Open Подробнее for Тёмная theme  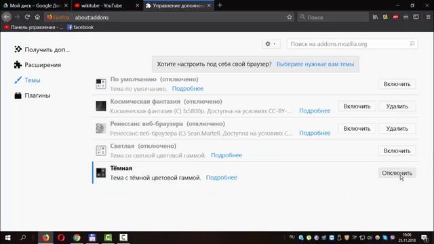(x=222, y=178)
